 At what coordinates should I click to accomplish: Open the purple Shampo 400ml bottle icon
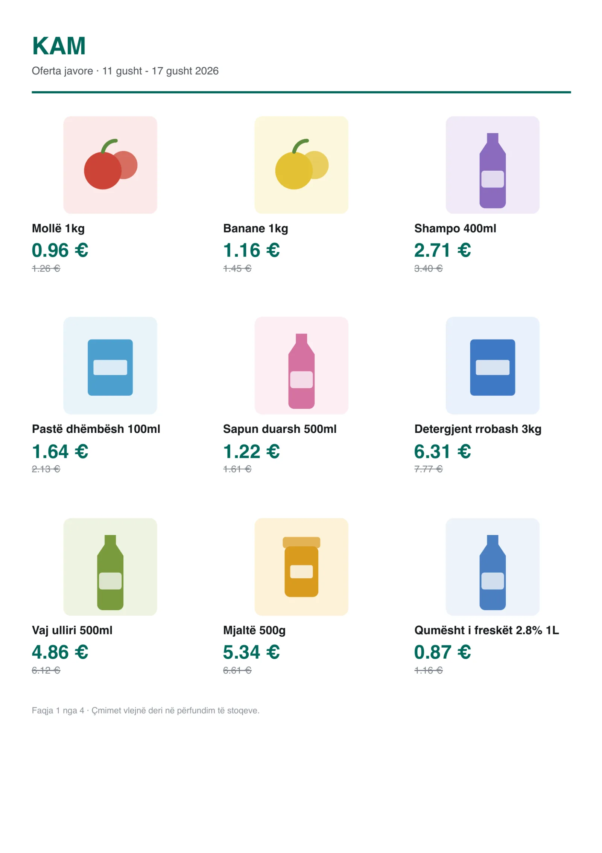coord(493,165)
